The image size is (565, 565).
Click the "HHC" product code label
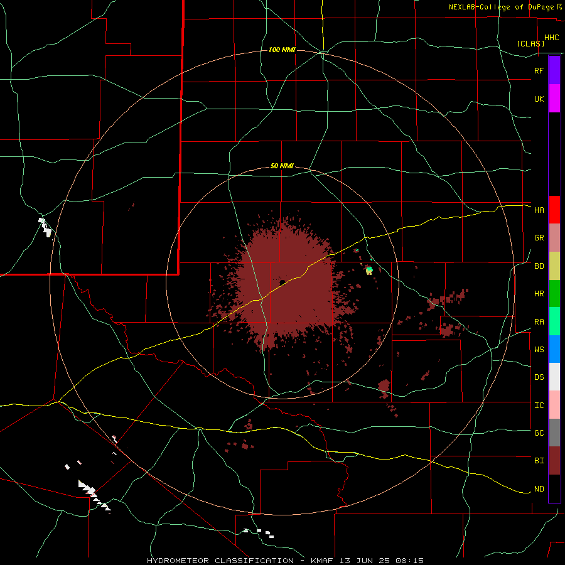(552, 38)
